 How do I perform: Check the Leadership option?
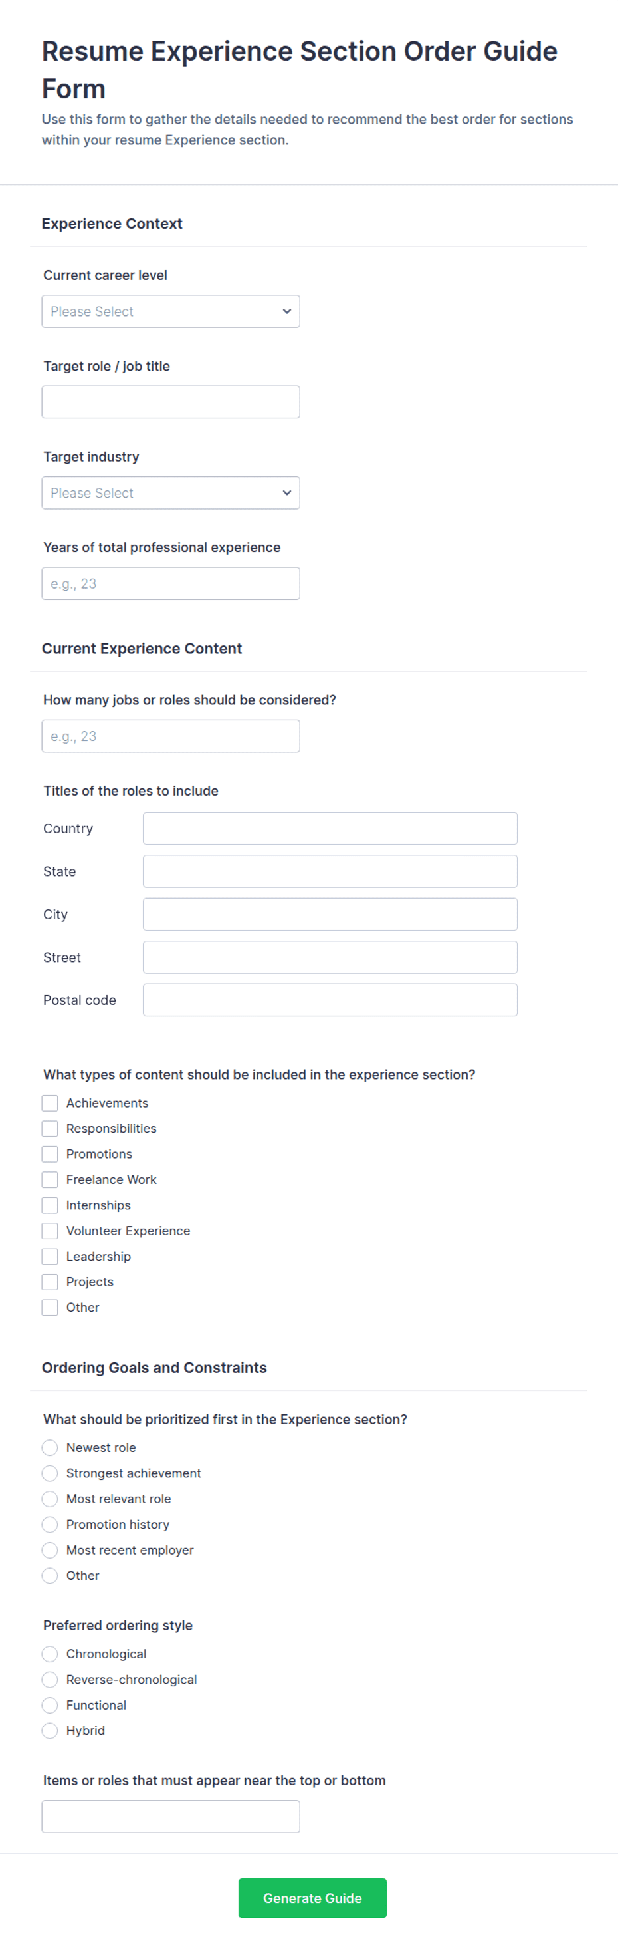click(50, 1257)
